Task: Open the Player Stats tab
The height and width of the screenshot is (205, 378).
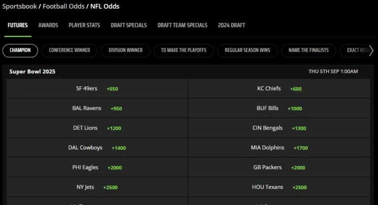Action: 84,25
